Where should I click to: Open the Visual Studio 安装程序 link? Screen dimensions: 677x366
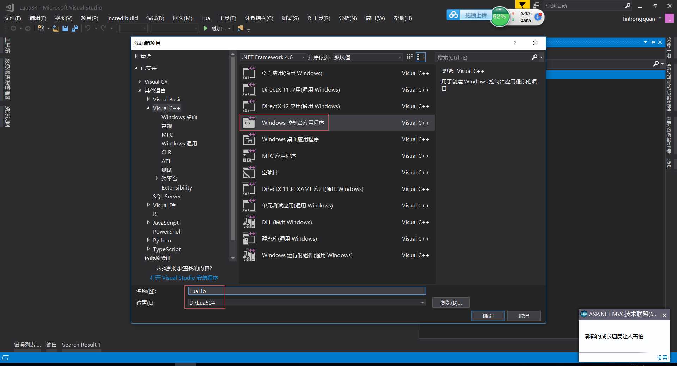184,278
